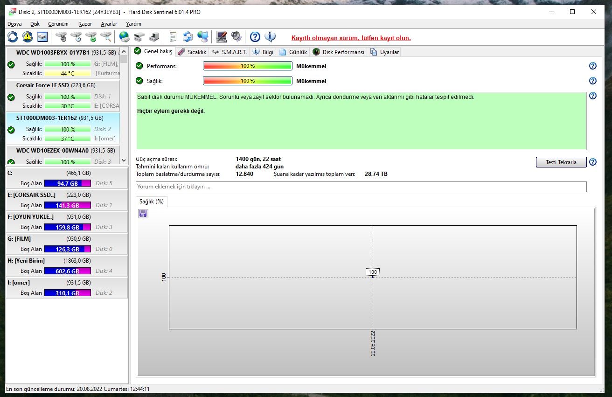Open the Görünüm menu
Image resolution: width=612 pixels, height=397 pixels.
[x=58, y=24]
